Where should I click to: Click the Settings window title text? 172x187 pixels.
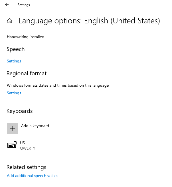(x=24, y=5)
